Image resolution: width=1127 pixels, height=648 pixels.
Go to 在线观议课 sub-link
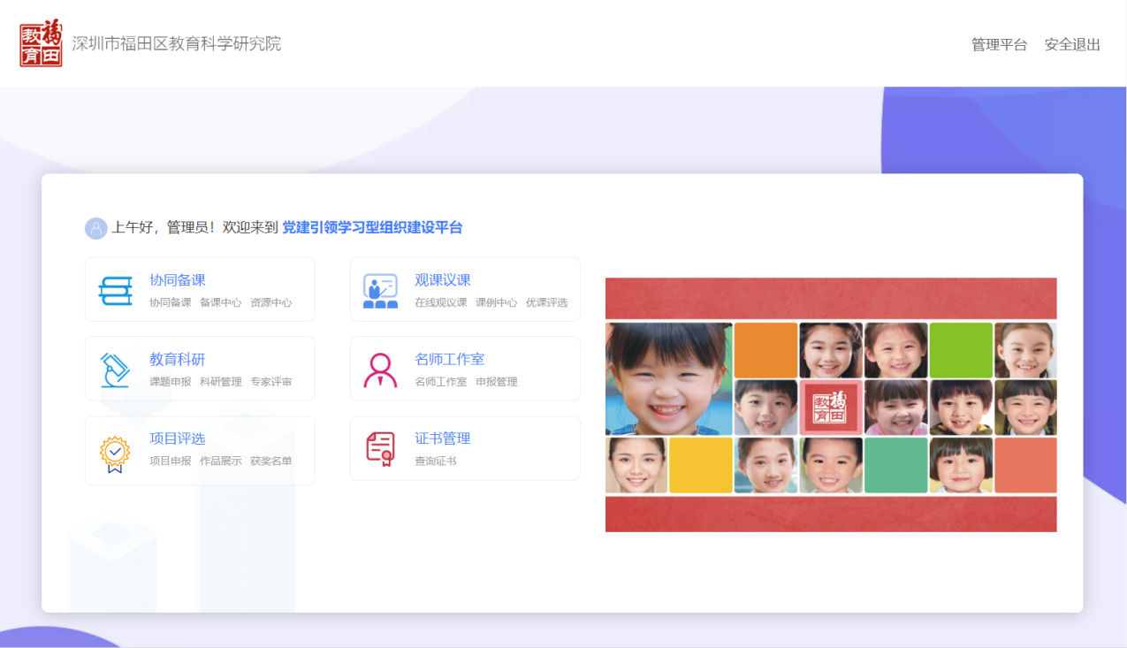tap(441, 302)
